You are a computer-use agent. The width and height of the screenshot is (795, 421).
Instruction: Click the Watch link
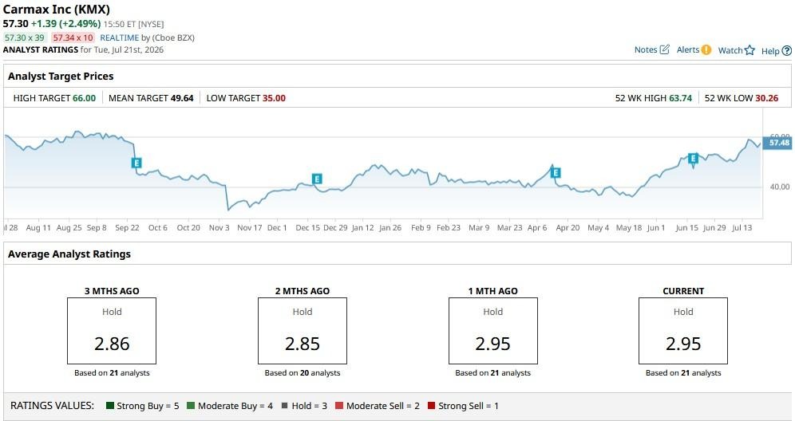tap(730, 50)
